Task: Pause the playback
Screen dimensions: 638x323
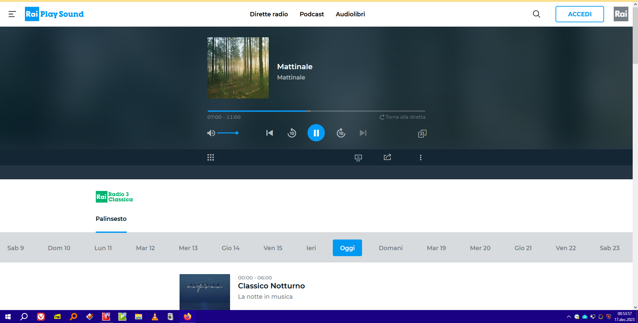Action: pos(316,133)
